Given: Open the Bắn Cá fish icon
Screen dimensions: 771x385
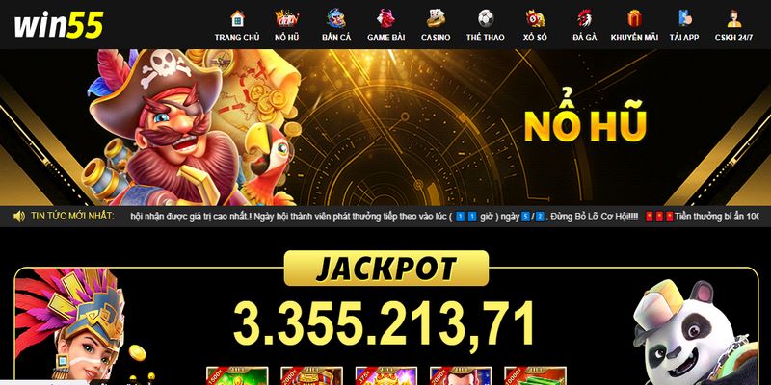Looking at the screenshot, I should [336, 18].
